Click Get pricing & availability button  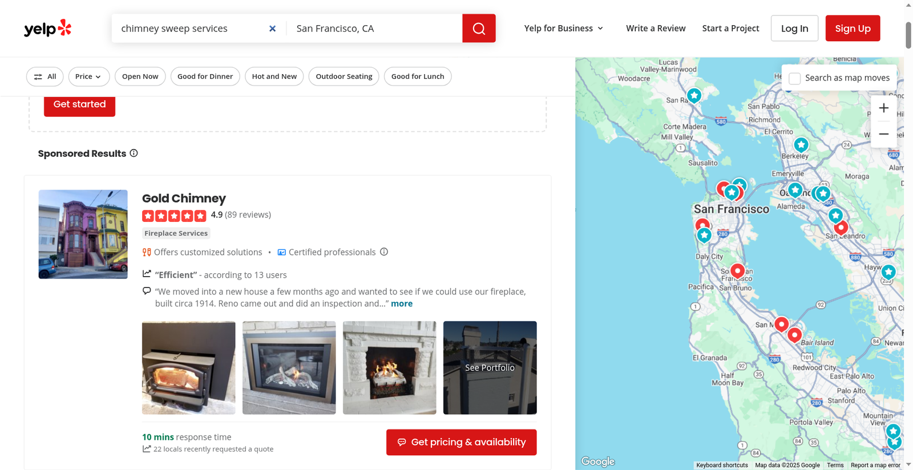point(461,442)
